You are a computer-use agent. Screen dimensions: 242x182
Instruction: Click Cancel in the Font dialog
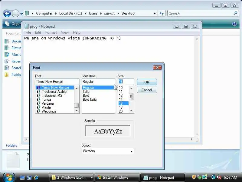pos(147,90)
